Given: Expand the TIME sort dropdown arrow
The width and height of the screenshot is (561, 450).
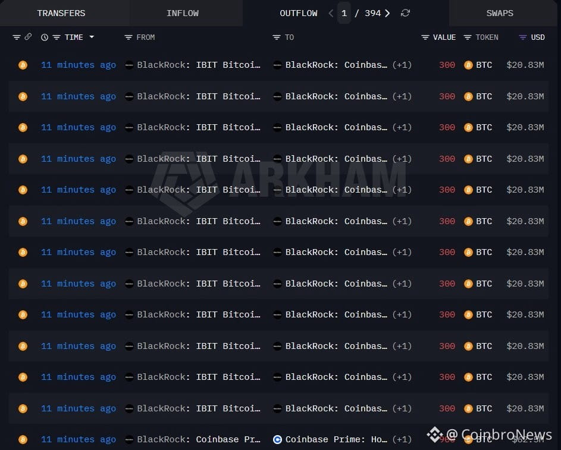Looking at the screenshot, I should 92,37.
